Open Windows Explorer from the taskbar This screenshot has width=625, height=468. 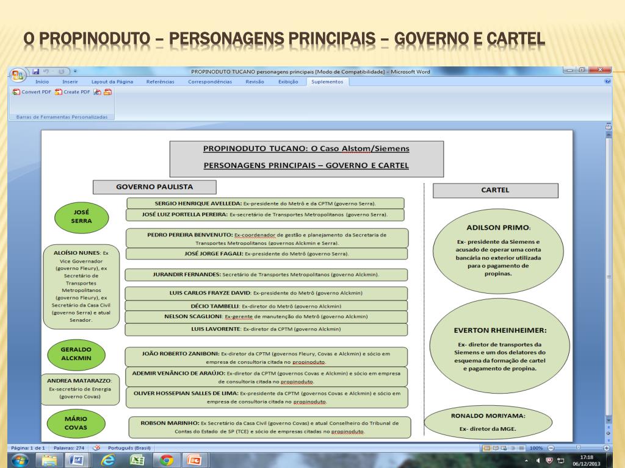point(49,461)
